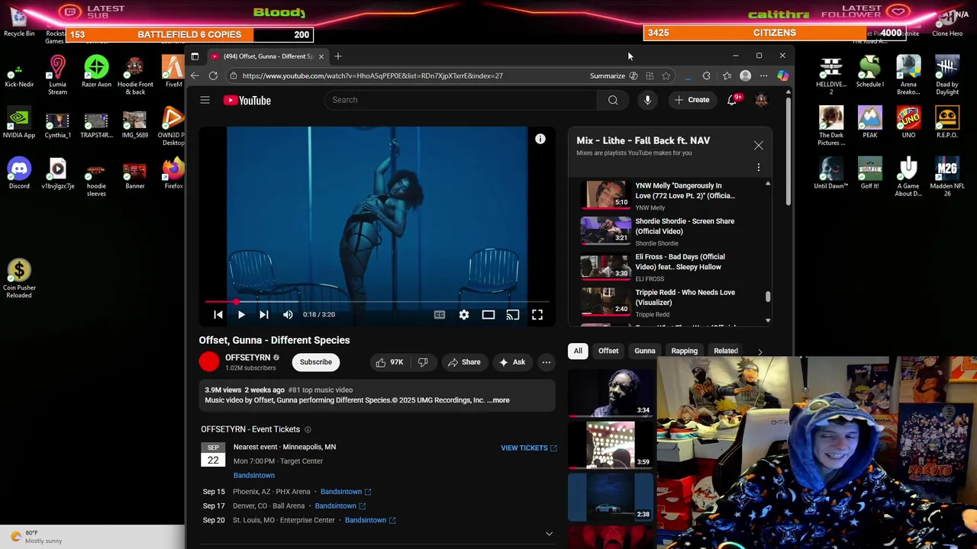Click the Create button
The image size is (977, 549).
click(x=692, y=100)
